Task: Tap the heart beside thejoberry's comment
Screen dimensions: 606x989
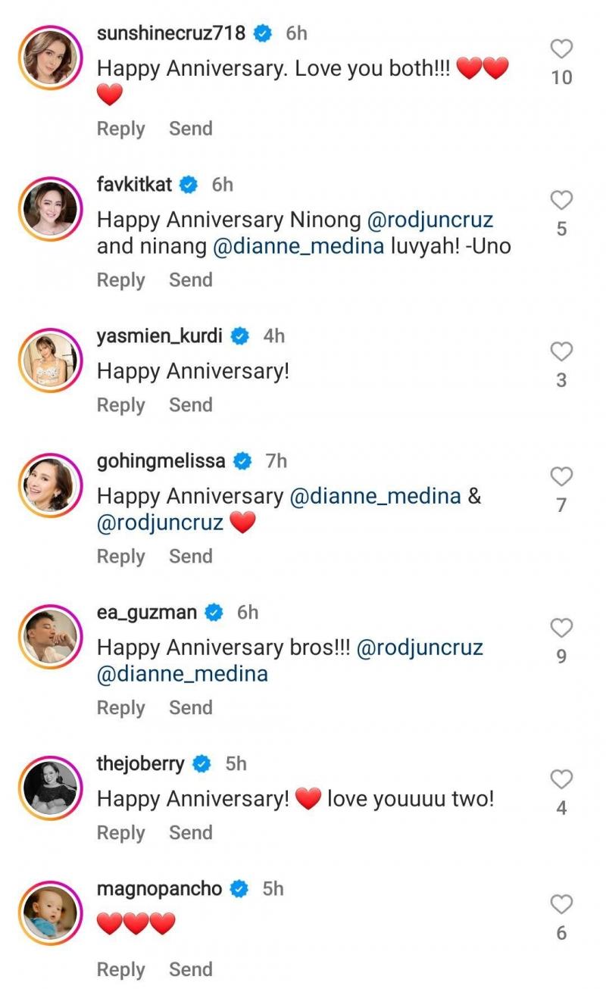Action: [x=561, y=780]
